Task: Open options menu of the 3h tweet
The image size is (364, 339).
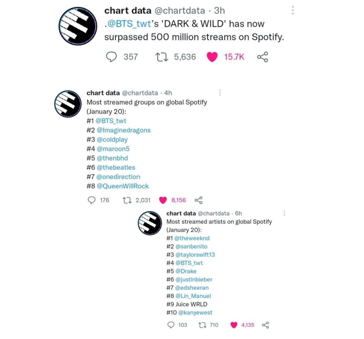Action: tap(293, 10)
